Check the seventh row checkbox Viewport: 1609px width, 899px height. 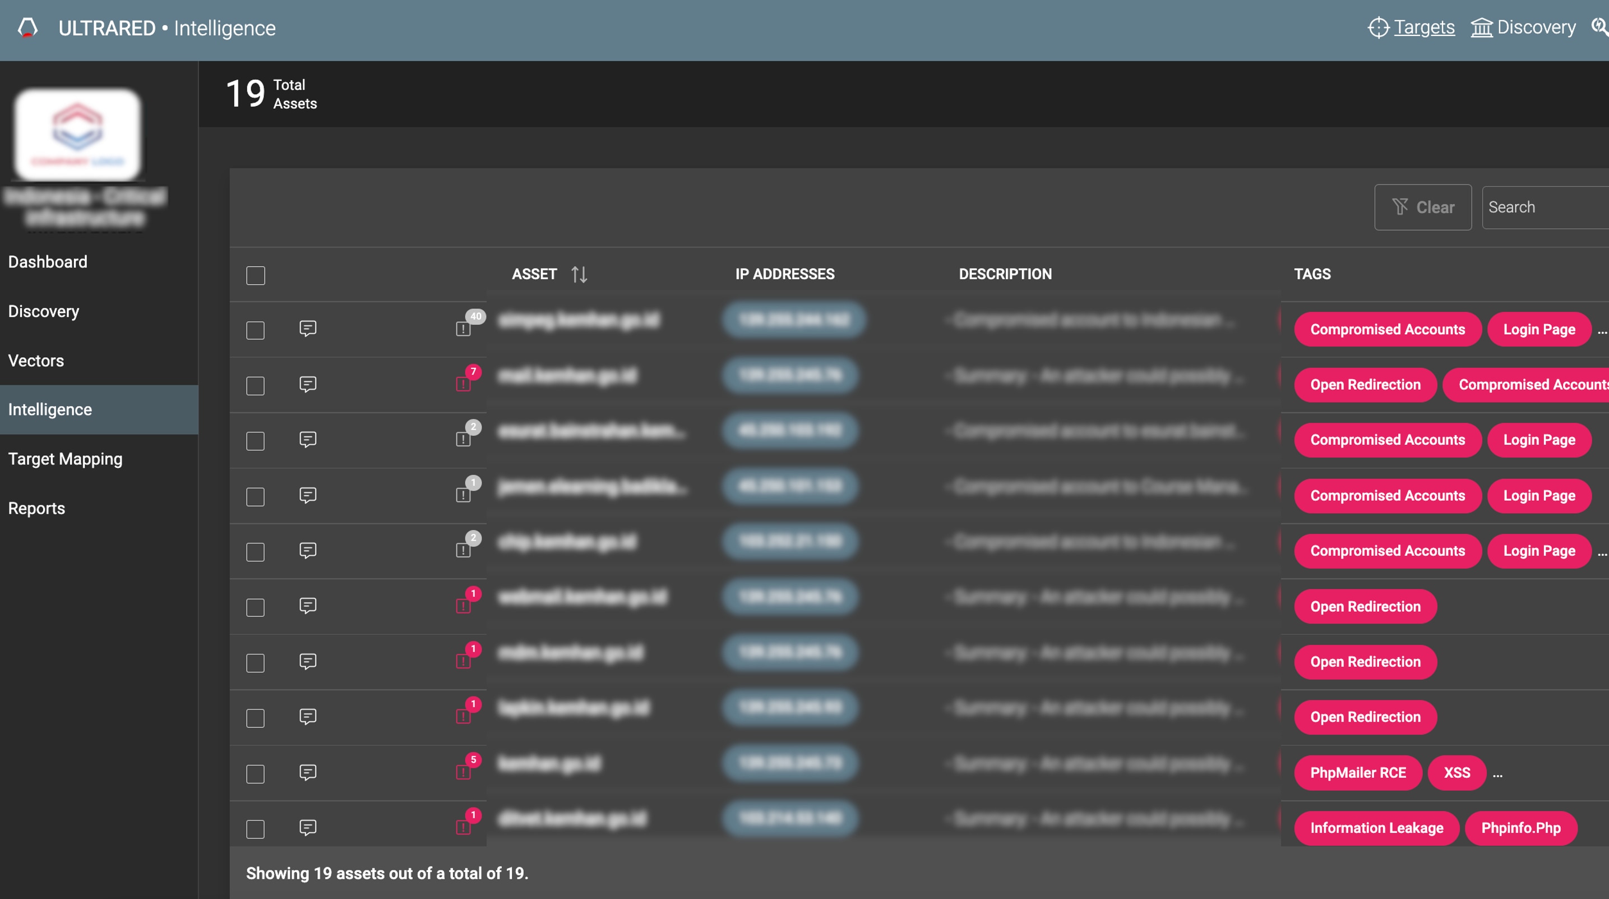click(x=256, y=663)
